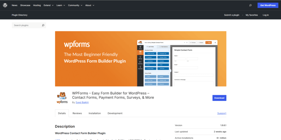Open the Support link
This screenshot has height=140, width=281.
pos(222,113)
